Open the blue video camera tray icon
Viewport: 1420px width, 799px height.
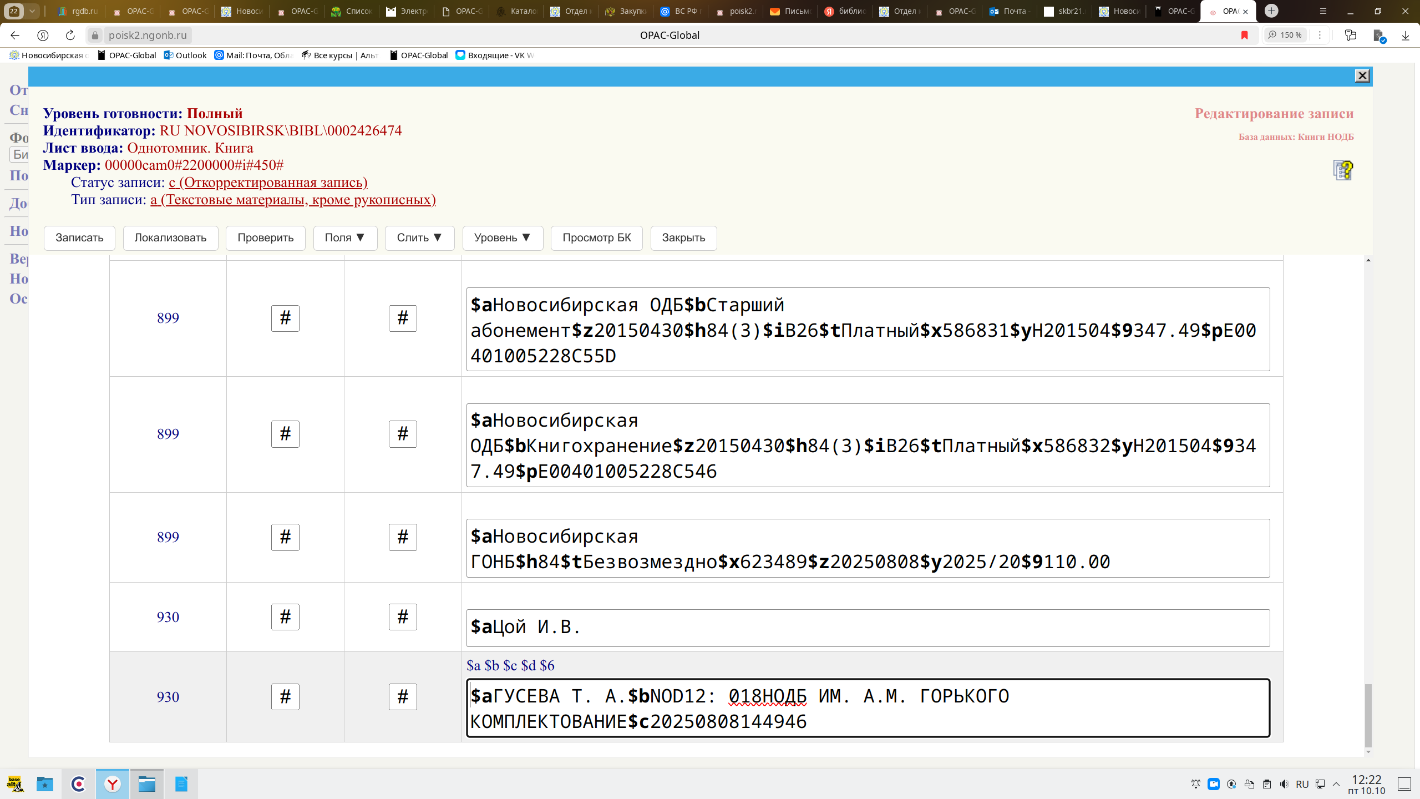[x=1214, y=784]
